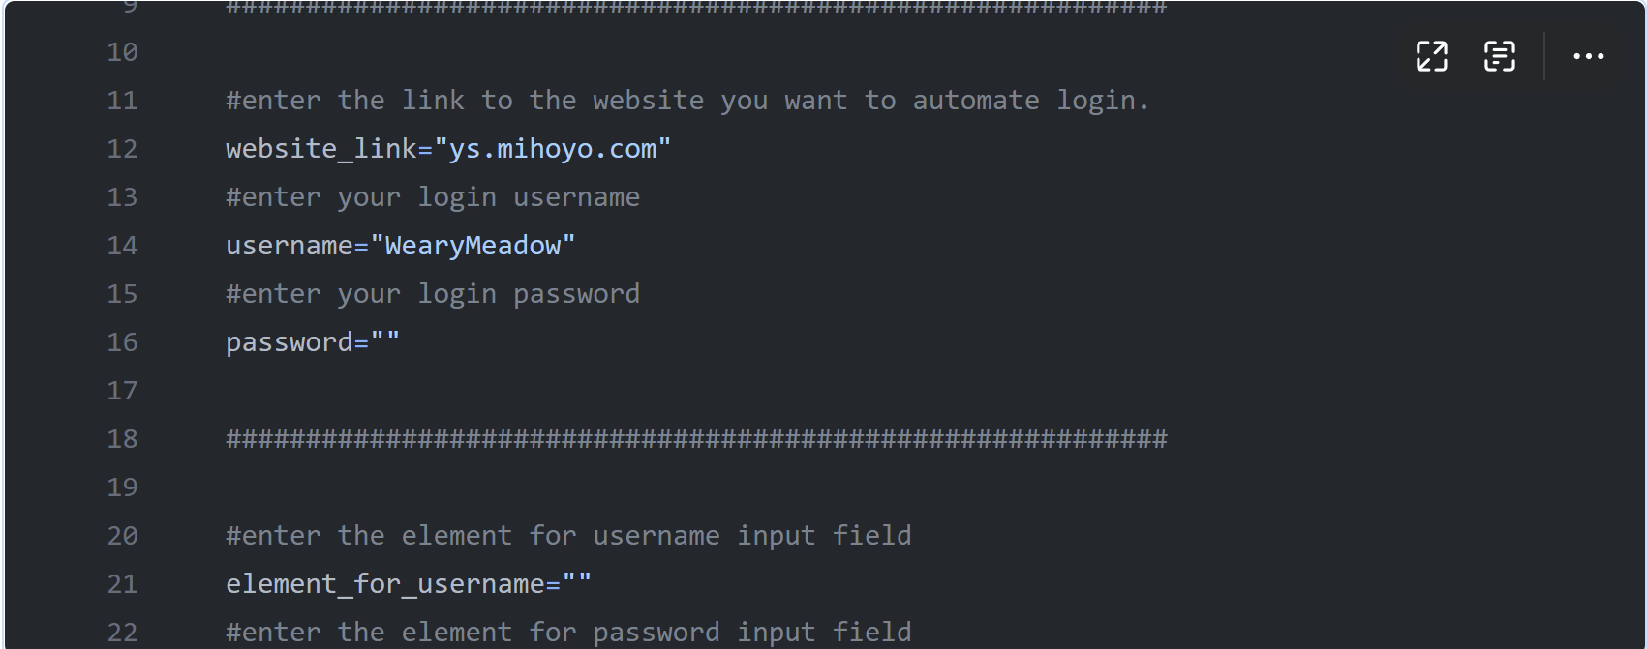1647x649 pixels.
Task: Select line number 18 in the gutter
Action: pos(122,439)
